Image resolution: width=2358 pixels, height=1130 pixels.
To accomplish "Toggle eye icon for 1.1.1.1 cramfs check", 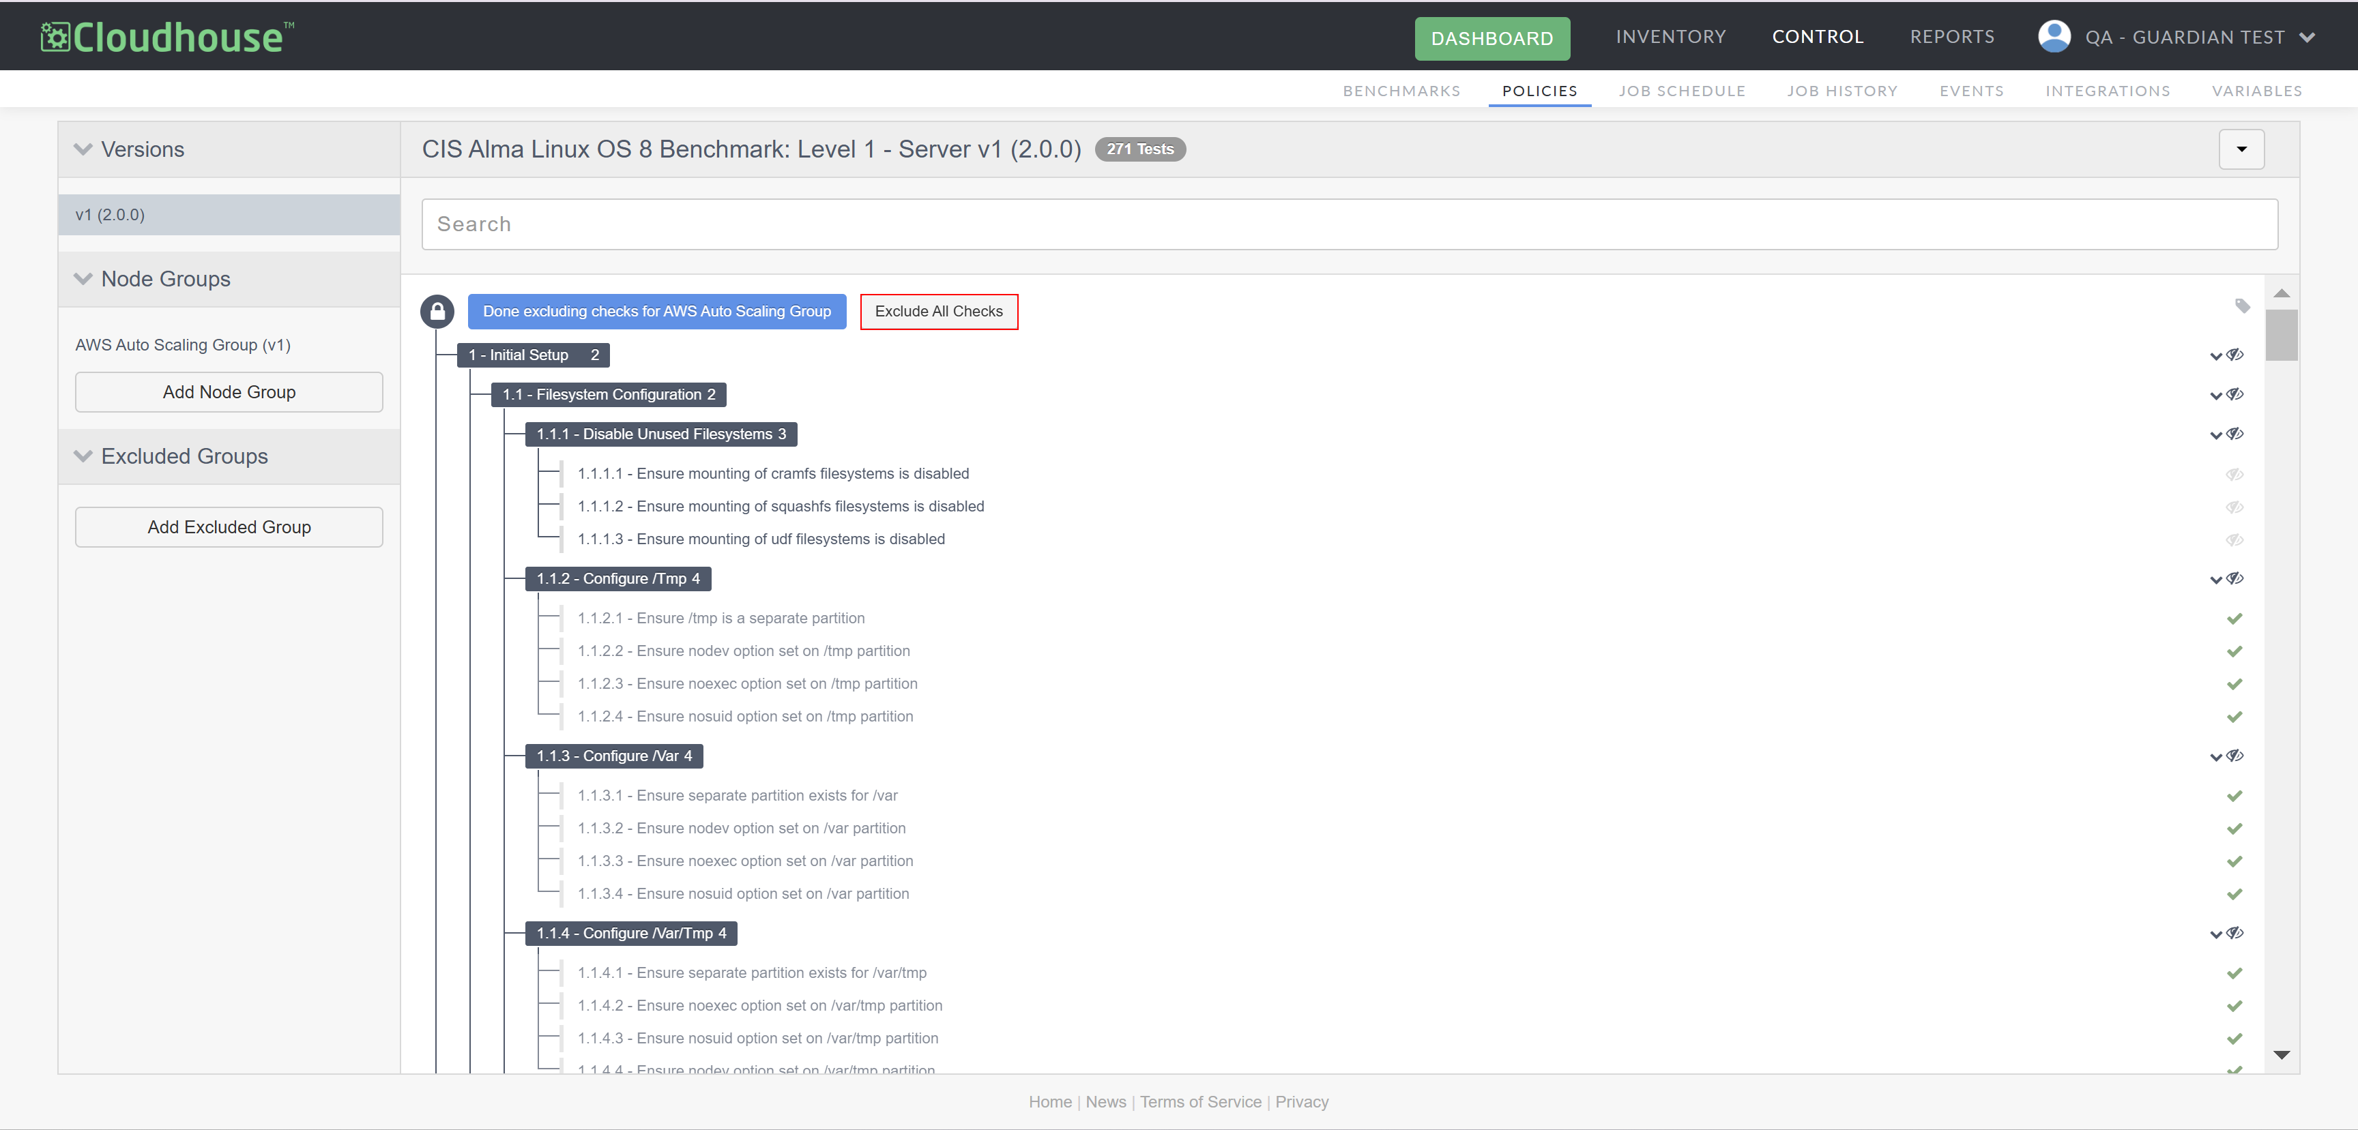I will 2235,474.
